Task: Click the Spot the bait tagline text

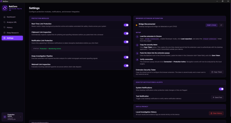Action: (15, 9)
